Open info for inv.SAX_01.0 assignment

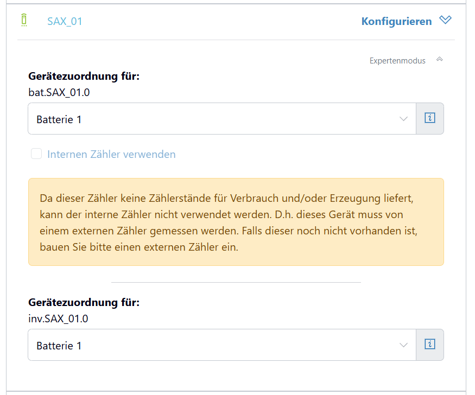(430, 345)
